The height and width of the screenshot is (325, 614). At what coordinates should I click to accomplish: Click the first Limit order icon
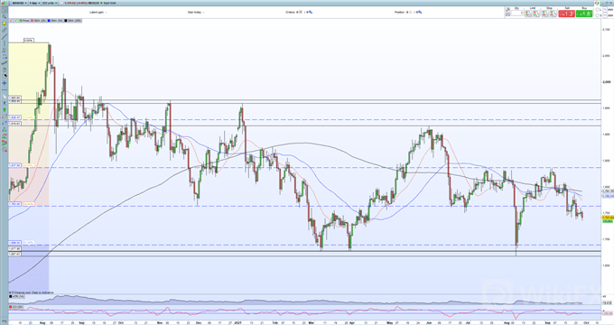(528, 14)
